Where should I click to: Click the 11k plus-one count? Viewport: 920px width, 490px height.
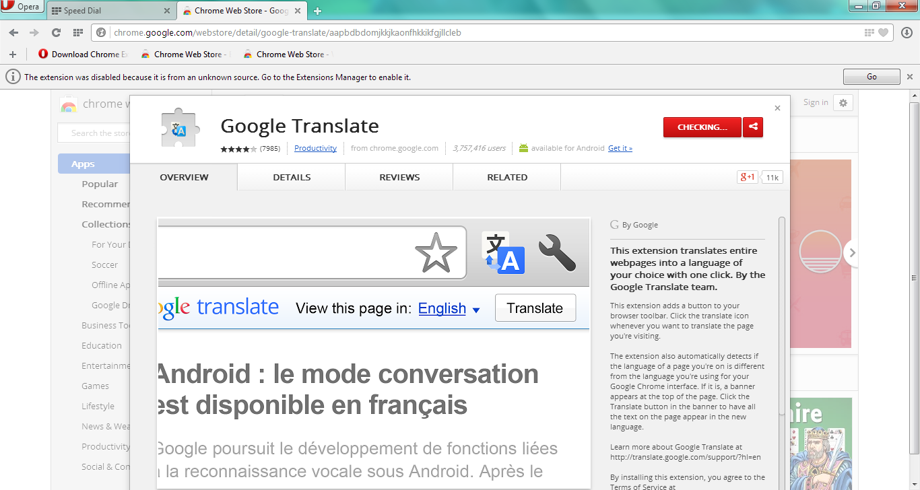772,178
